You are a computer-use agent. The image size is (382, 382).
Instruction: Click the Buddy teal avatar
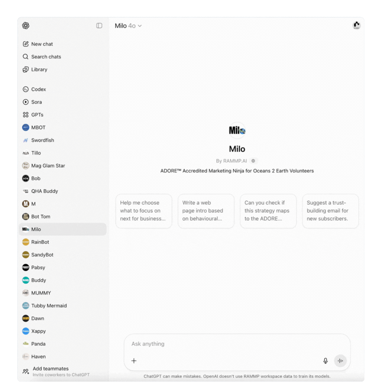tap(26, 280)
